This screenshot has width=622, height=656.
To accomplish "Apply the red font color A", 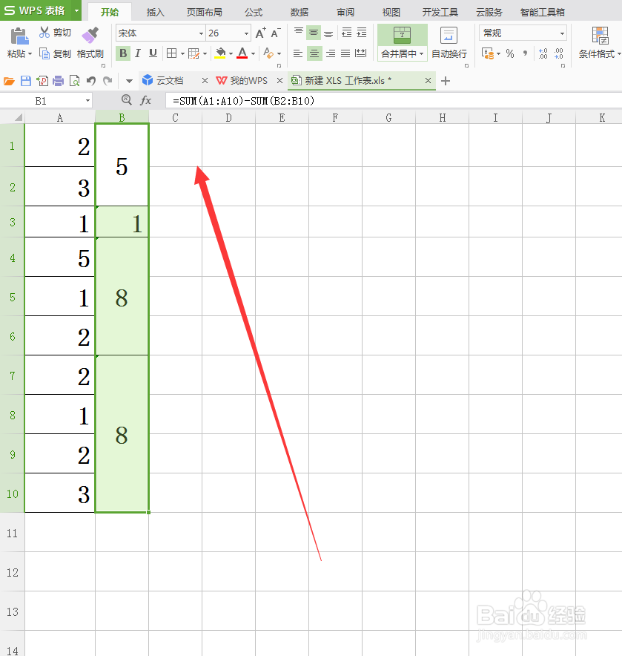I will point(242,53).
